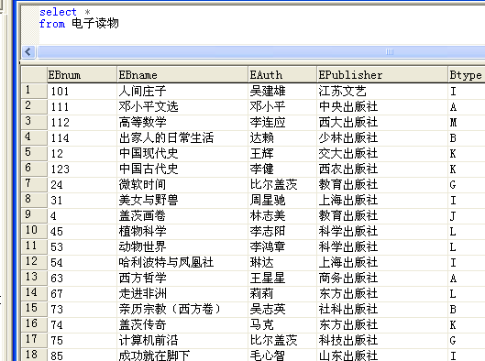Viewport: 485px width, 361px height.
Task: Click the author cell '王辉'
Action: click(282, 154)
